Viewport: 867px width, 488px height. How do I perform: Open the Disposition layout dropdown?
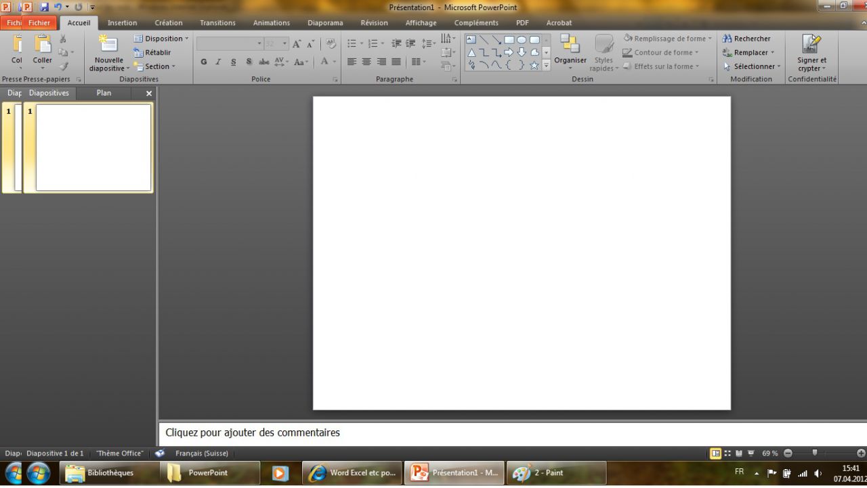[x=163, y=39]
